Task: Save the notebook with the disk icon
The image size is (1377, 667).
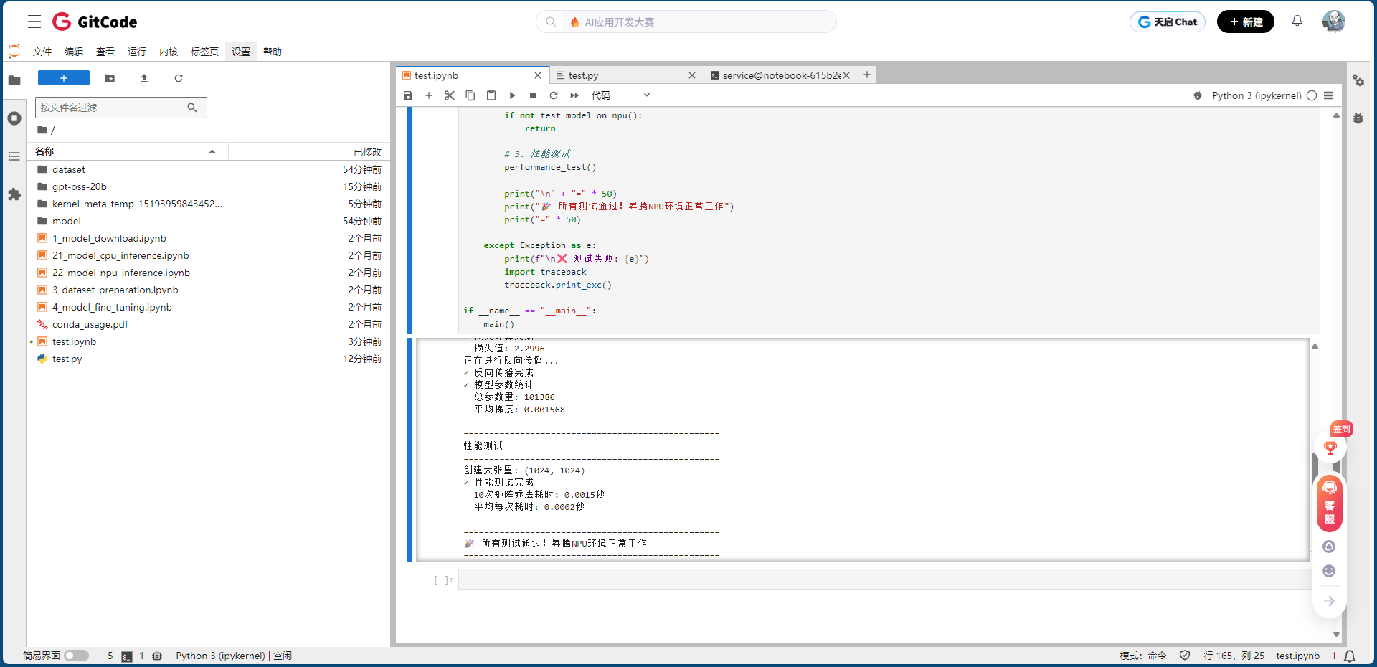Action: pyautogui.click(x=408, y=95)
